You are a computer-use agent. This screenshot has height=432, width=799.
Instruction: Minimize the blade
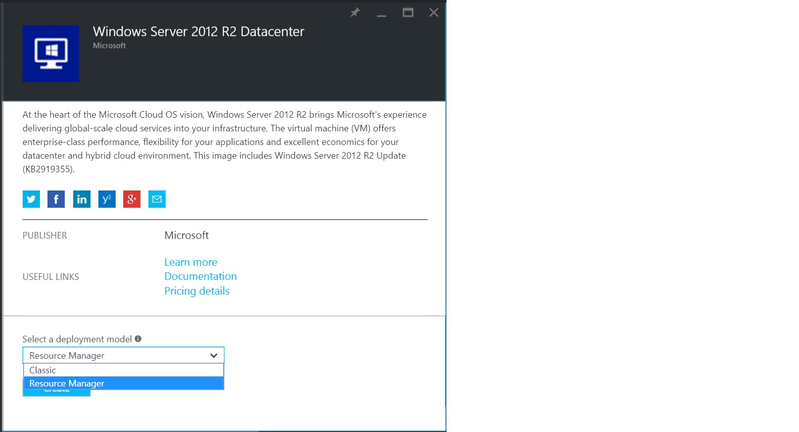coord(381,13)
